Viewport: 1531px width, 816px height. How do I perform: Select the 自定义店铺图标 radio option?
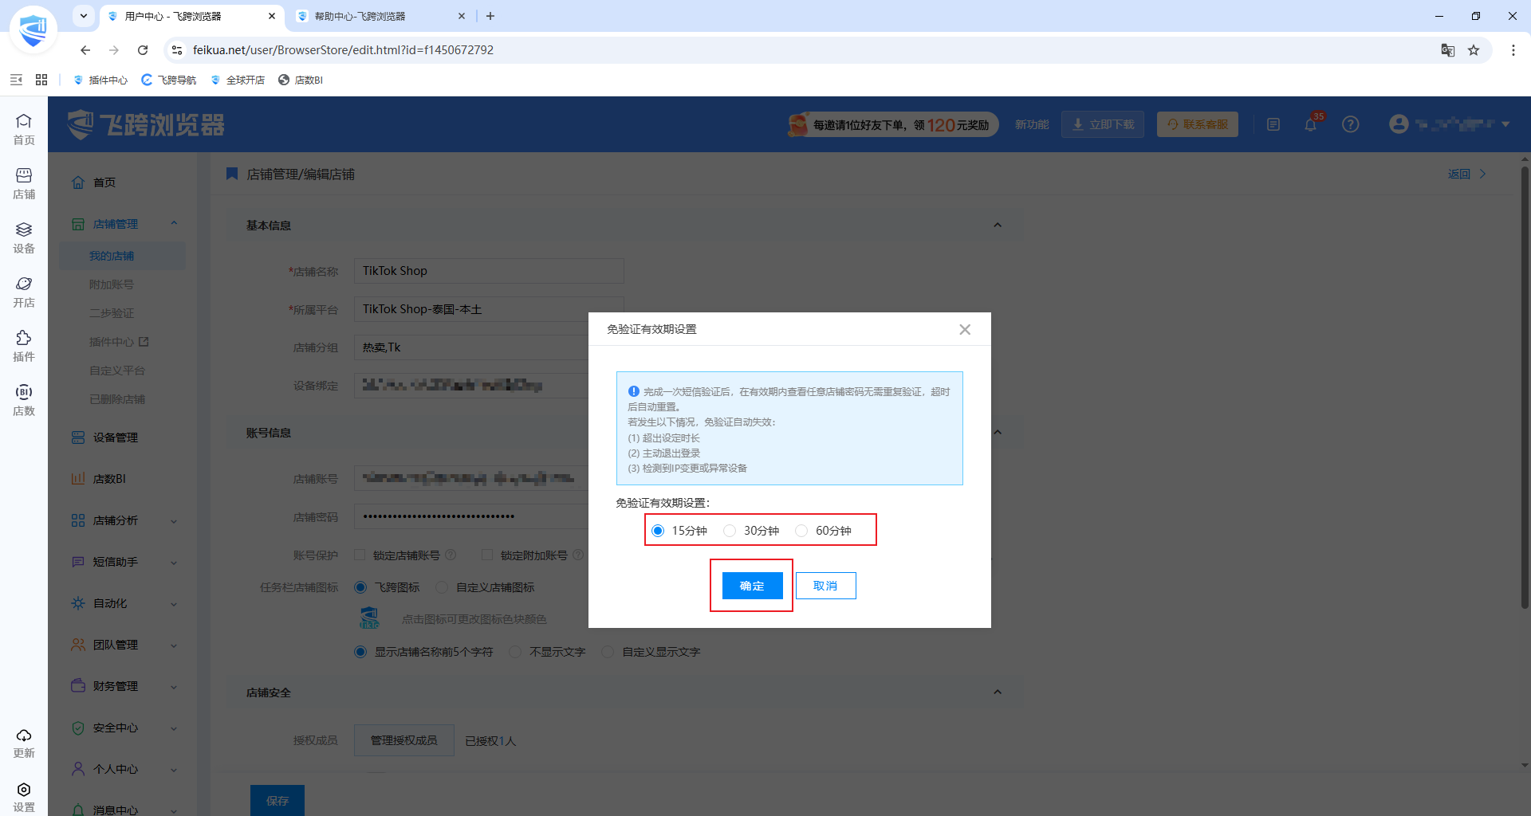click(442, 587)
